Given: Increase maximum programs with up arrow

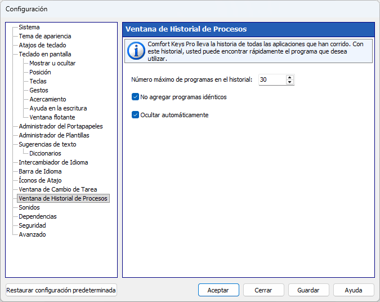Looking at the screenshot, I should click(x=289, y=77).
